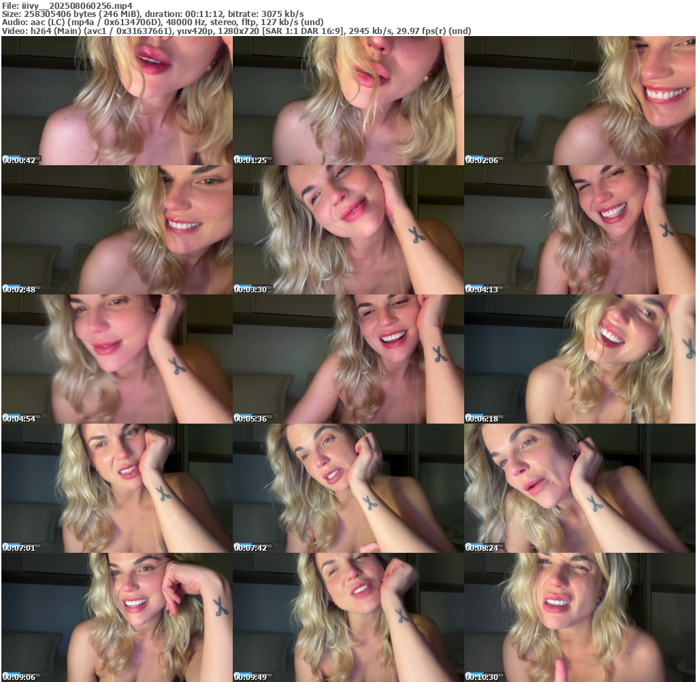Open the thumbnail stamped 00:08:24
Screen dimensions: 697x682
coord(580,488)
